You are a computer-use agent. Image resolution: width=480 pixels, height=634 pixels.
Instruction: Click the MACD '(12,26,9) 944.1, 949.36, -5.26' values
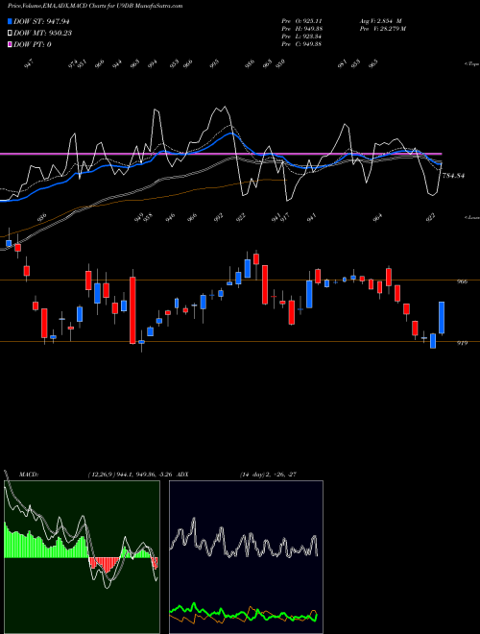[x=131, y=475]
